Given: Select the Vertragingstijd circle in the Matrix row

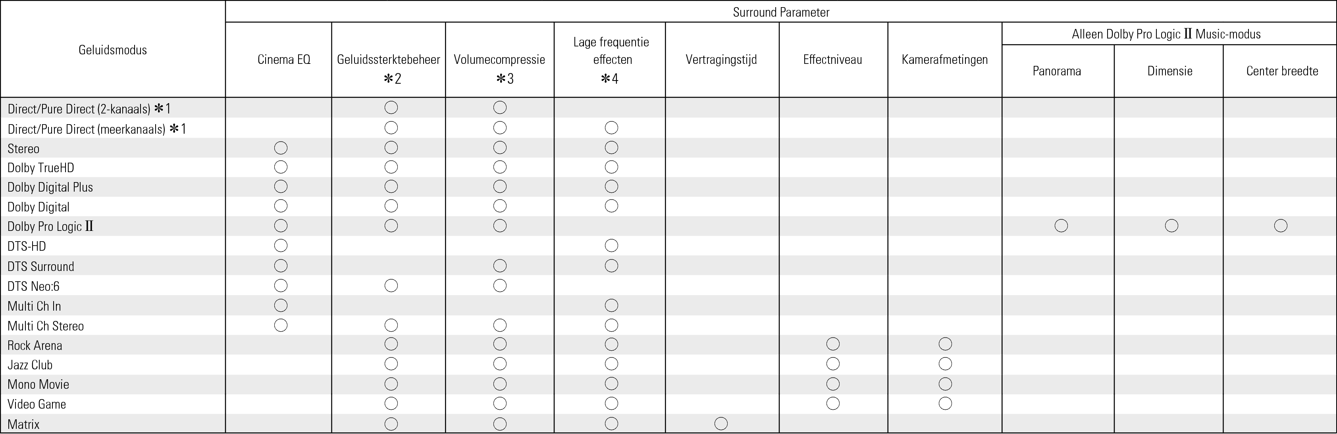Looking at the screenshot, I should coord(721,424).
